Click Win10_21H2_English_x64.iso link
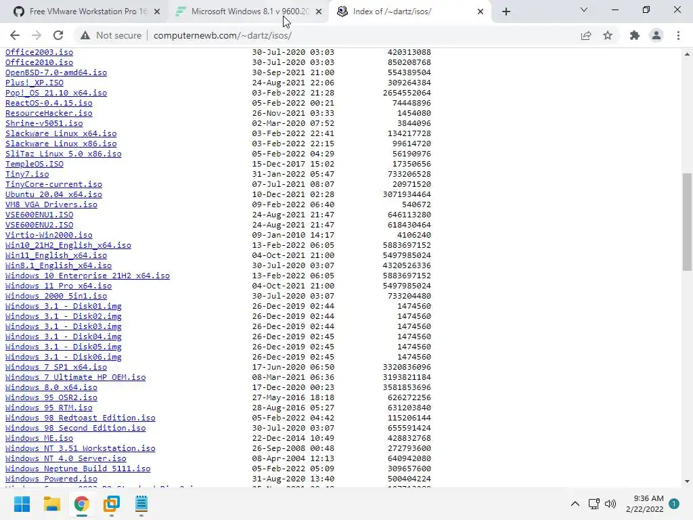 [x=68, y=245]
